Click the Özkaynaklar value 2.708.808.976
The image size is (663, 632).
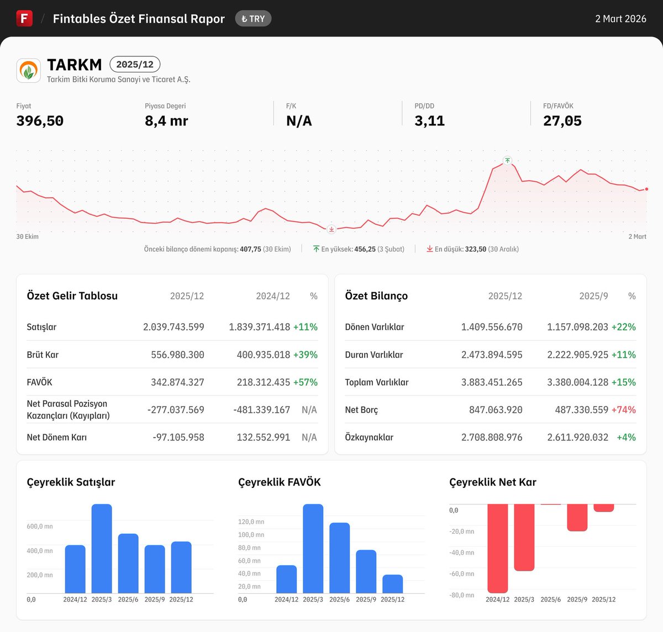click(492, 438)
